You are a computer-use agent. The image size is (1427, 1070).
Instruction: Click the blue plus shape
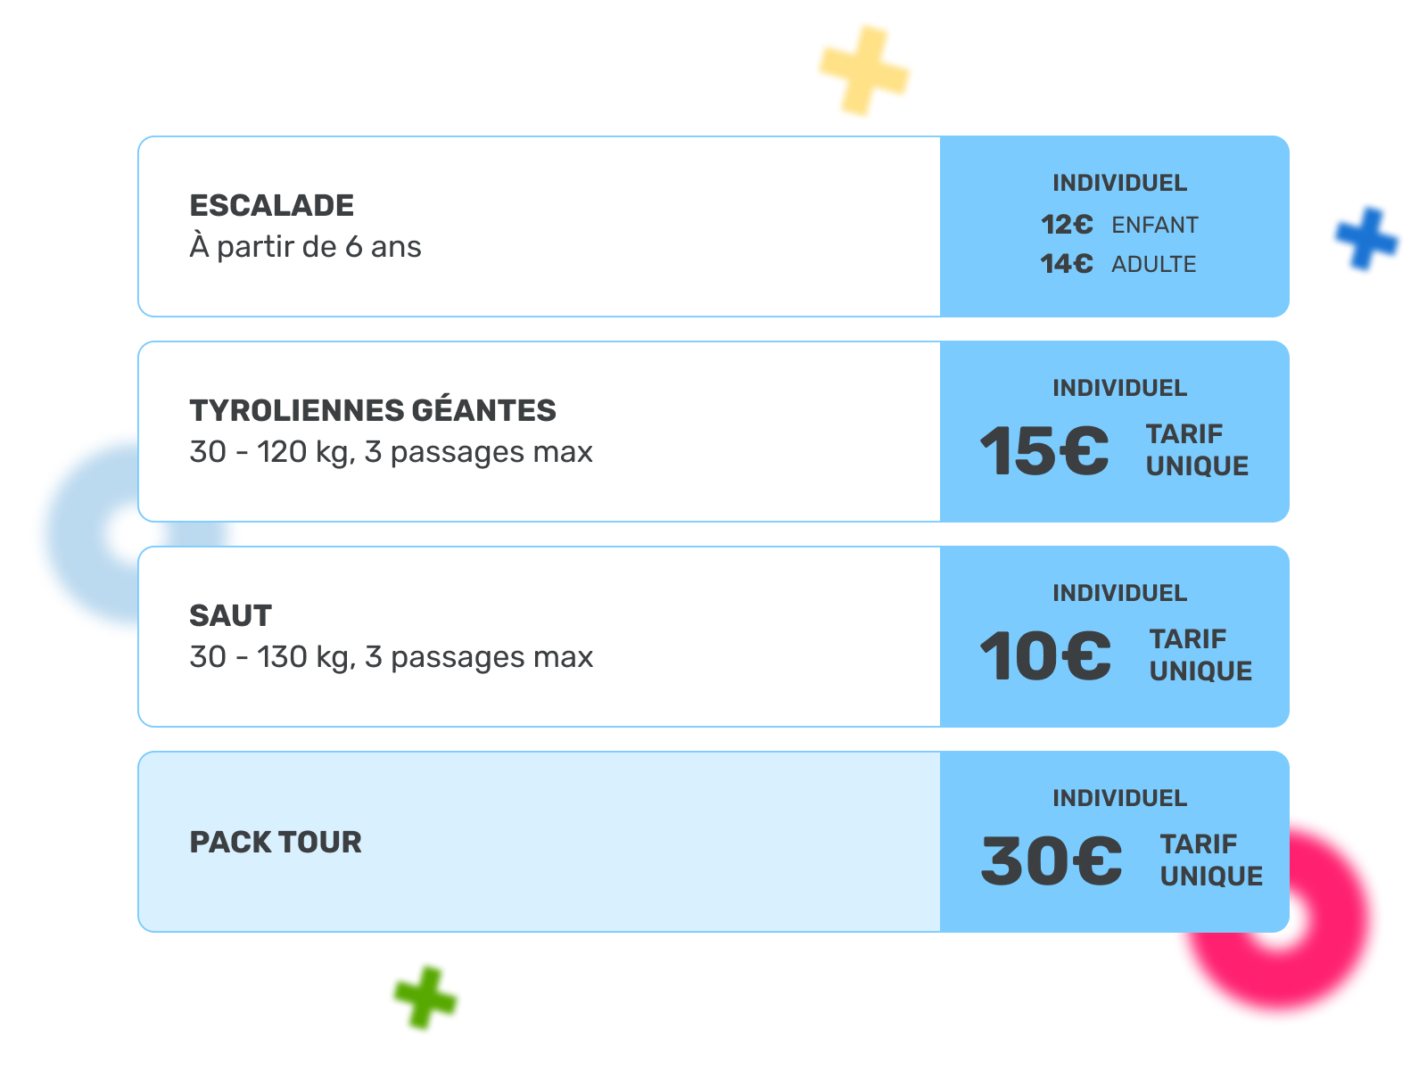(x=1366, y=239)
